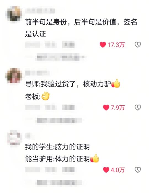
Task: Tap first commenter's blurred username
Action: [40, 11]
